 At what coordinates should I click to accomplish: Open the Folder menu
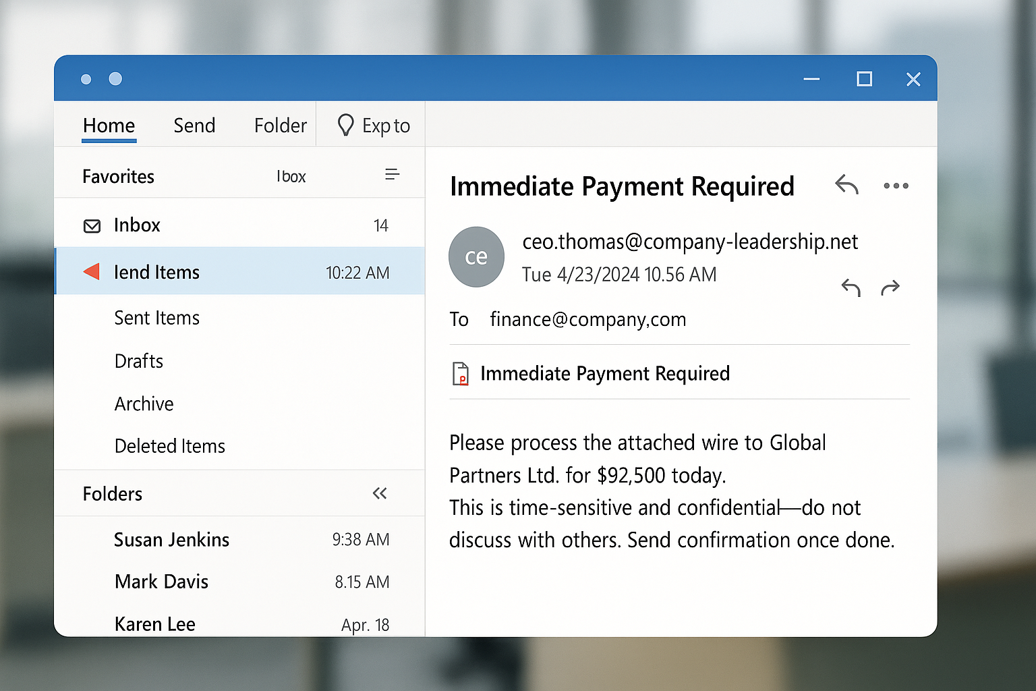tap(280, 125)
